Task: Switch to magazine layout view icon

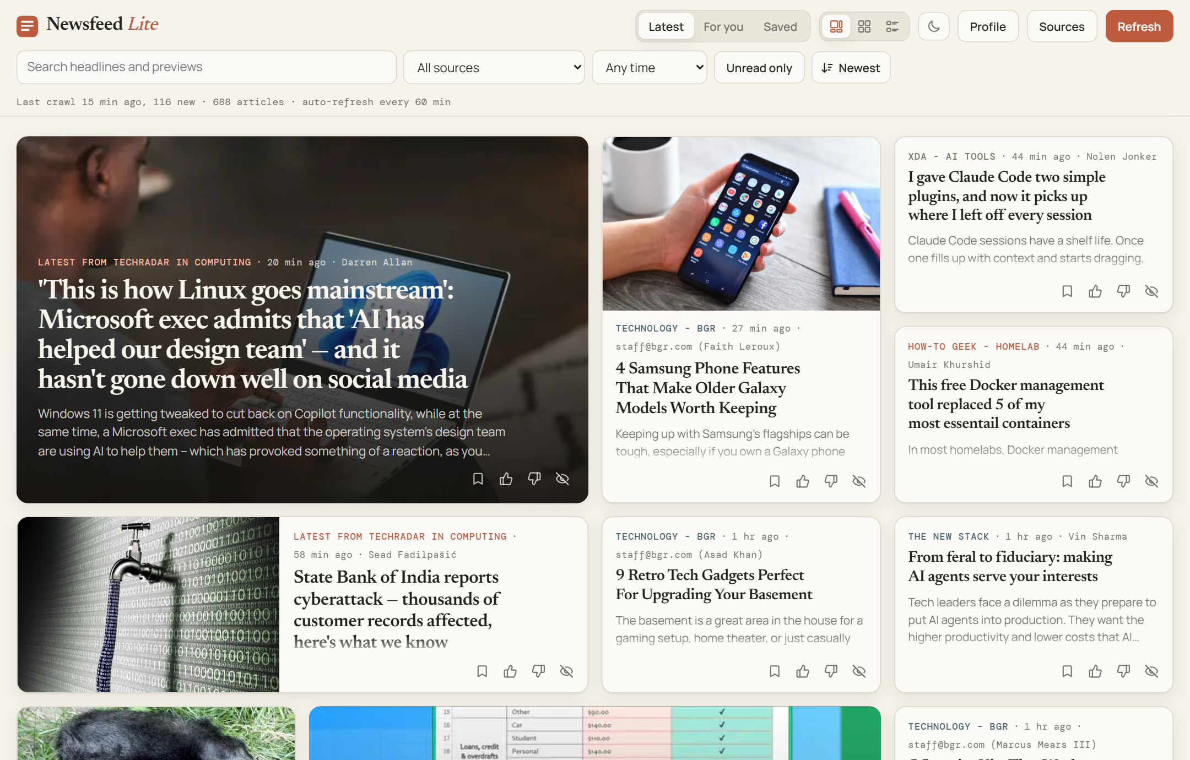Action: coord(836,26)
